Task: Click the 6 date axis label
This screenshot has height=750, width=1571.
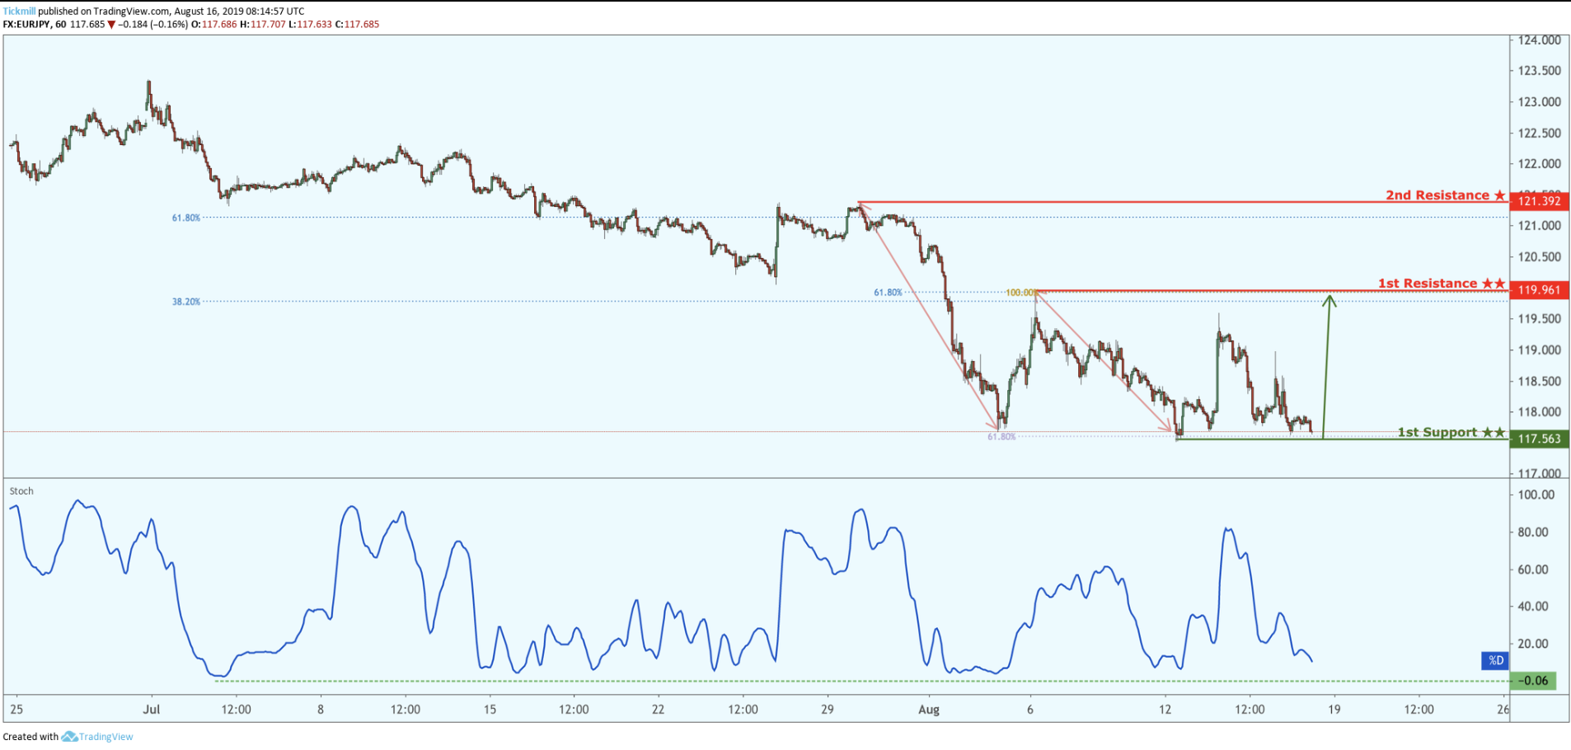Action: click(x=1030, y=710)
